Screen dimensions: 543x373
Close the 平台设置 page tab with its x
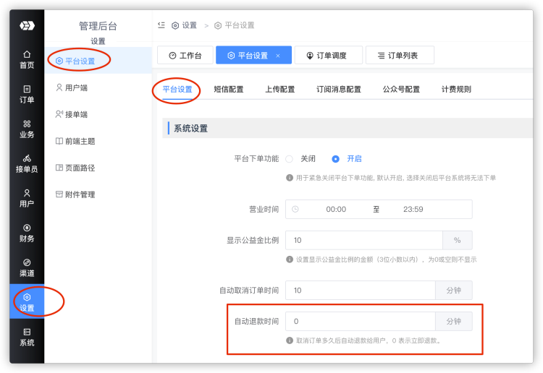(278, 56)
